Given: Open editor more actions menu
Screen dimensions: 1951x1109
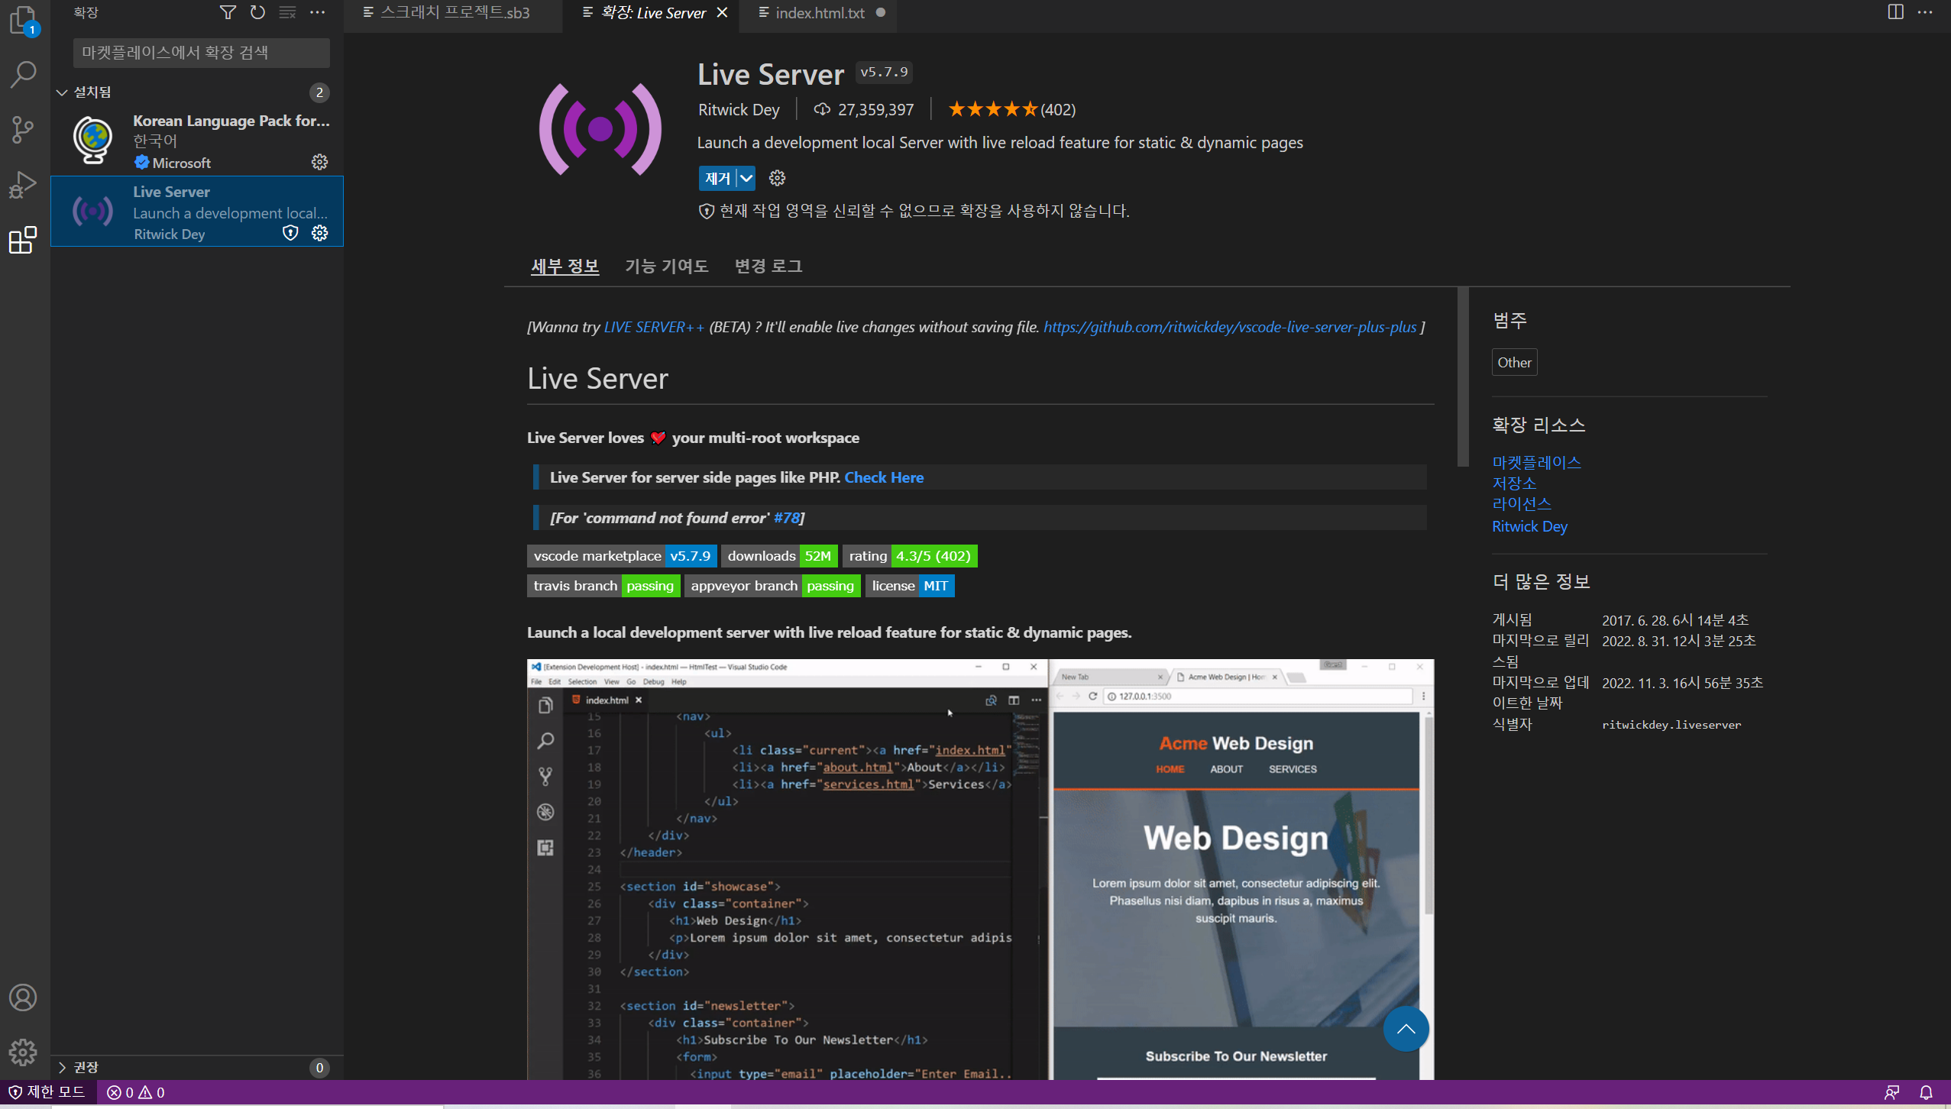Looking at the screenshot, I should [1925, 12].
